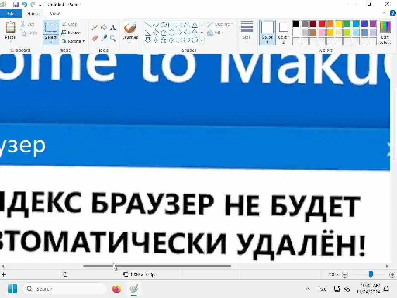
Task: Choose the Left arrow shape
Action: 187,33
